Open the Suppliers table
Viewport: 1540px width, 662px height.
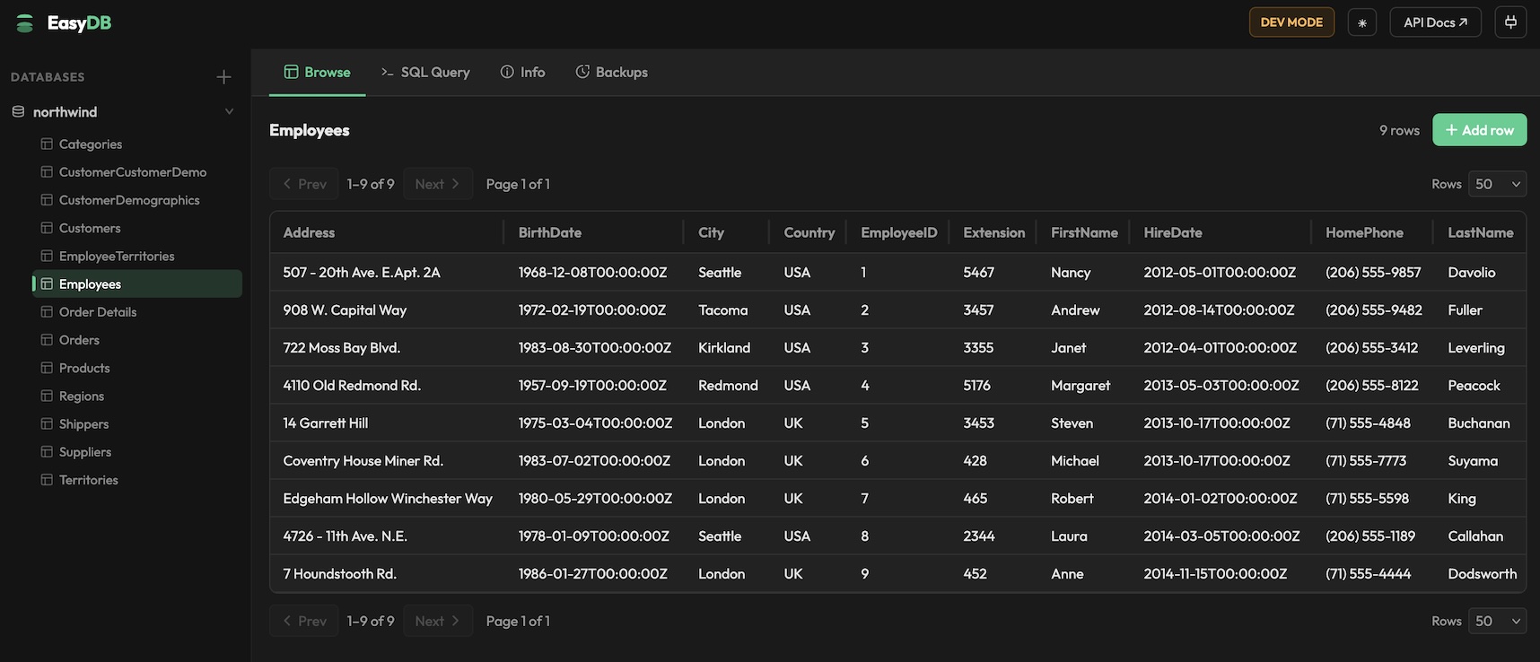coord(137,451)
